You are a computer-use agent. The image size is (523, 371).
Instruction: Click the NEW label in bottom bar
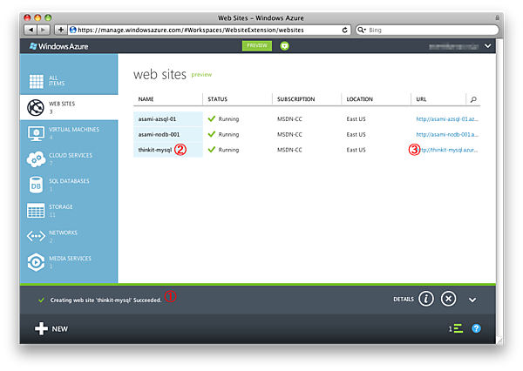pyautogui.click(x=59, y=329)
